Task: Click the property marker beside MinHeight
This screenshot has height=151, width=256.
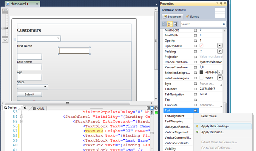Action: click(195, 30)
